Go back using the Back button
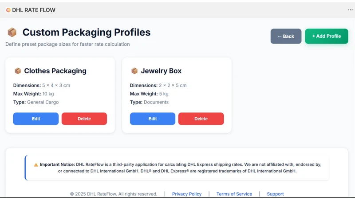 pyautogui.click(x=286, y=36)
